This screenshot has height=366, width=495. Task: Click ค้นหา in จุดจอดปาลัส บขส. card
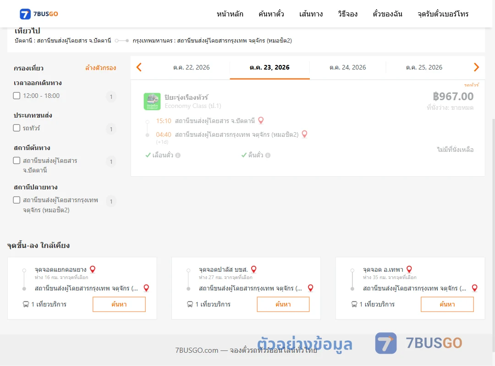[x=283, y=304]
